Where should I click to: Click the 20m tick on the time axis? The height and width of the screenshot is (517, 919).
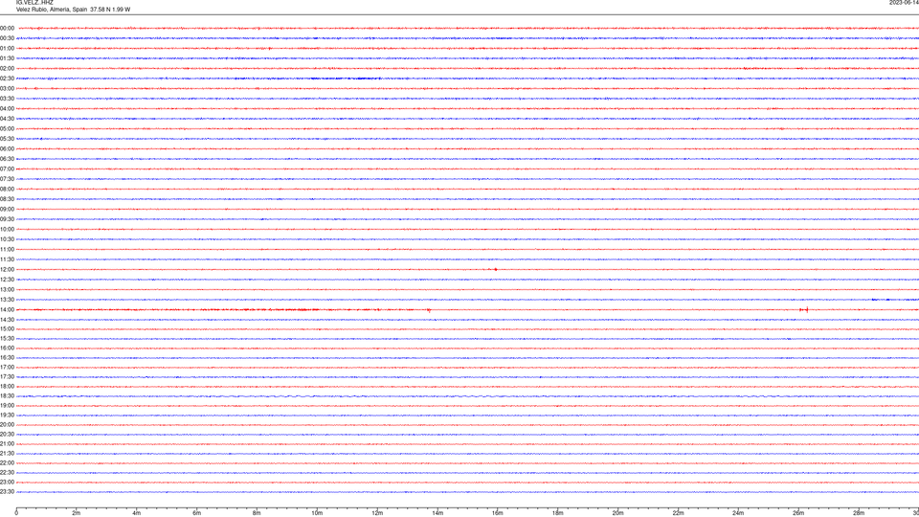coord(618,513)
